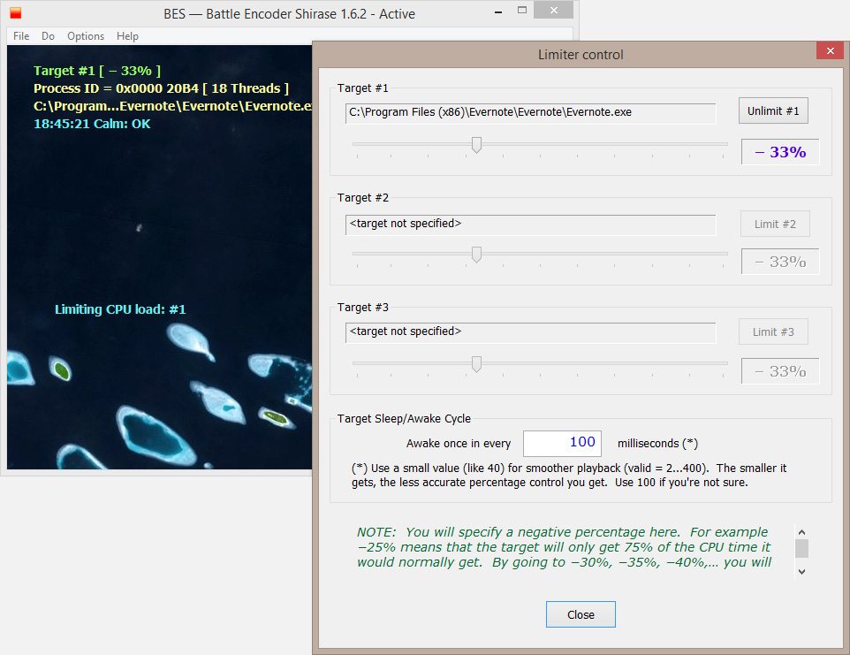This screenshot has width=850, height=655.
Task: Click the BES red app icon in title bar
Action: coord(16,13)
